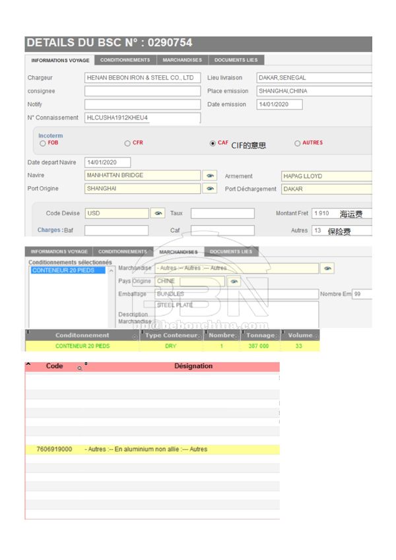The image size is (396, 560).
Task: Click the empty Baf charges field
Action: pos(117,230)
